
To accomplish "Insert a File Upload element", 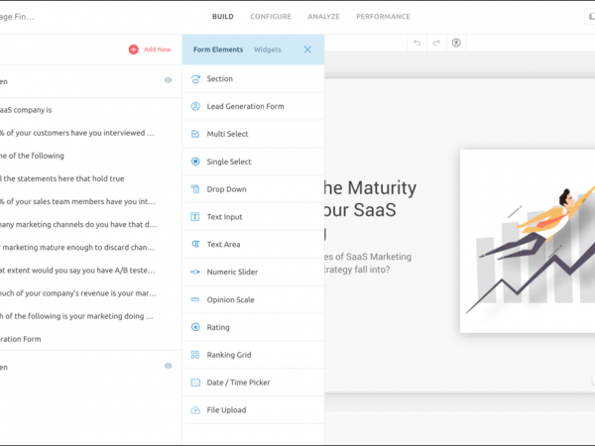I will [x=226, y=409].
